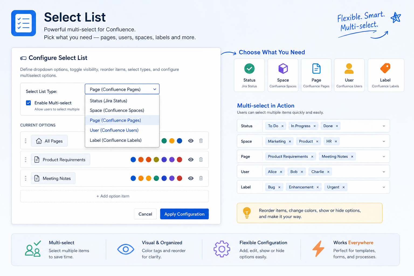Remove the To Do status tag
The width and height of the screenshot is (414, 276).
(x=282, y=126)
